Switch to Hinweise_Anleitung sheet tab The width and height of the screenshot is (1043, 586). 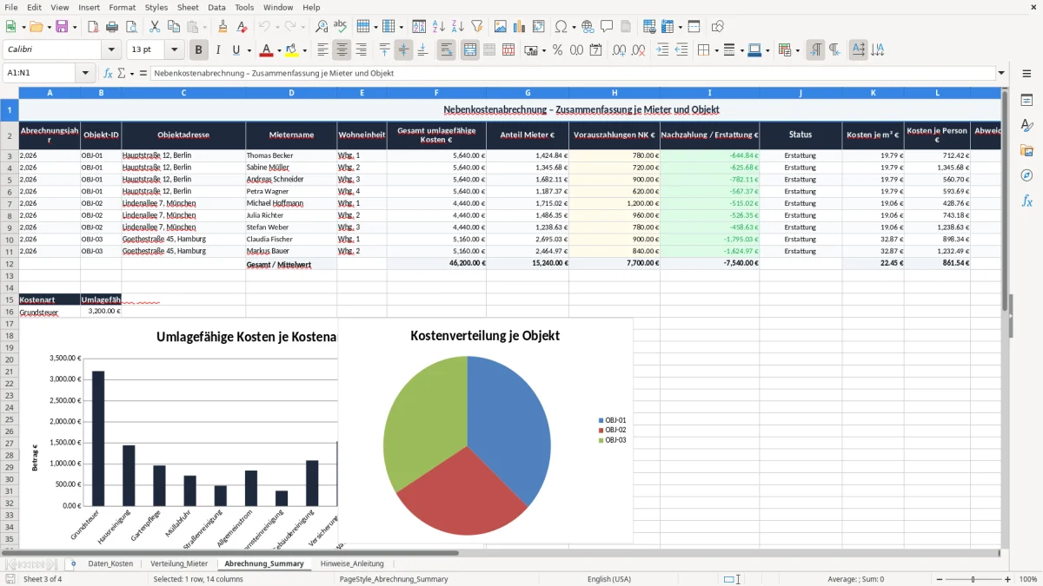click(x=351, y=563)
